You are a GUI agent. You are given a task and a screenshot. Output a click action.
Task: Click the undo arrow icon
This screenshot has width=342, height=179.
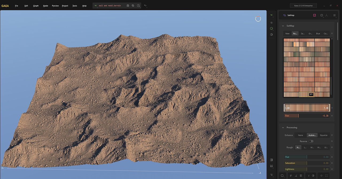145,6
